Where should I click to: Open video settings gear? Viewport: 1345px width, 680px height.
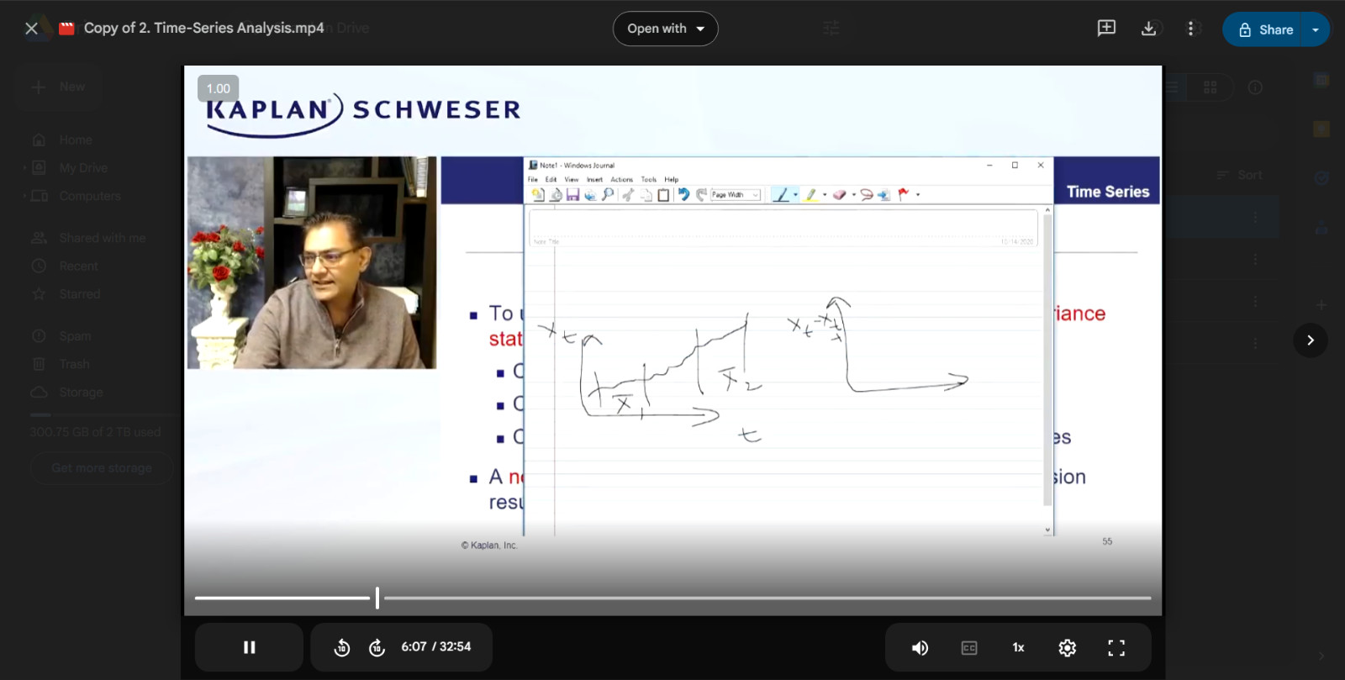tap(1068, 647)
